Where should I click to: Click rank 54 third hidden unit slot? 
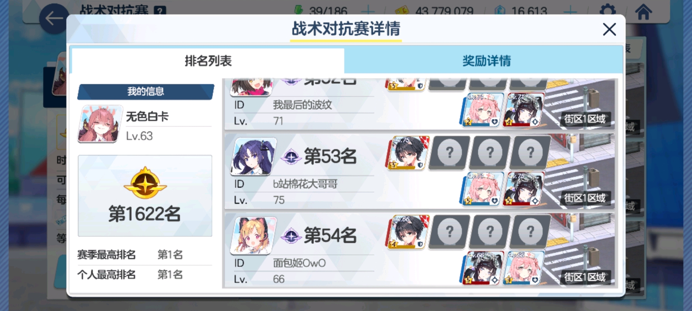[x=530, y=232]
